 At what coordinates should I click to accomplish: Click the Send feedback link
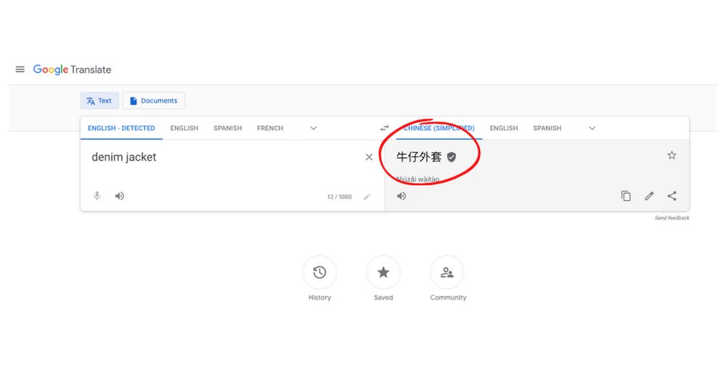[x=672, y=218]
